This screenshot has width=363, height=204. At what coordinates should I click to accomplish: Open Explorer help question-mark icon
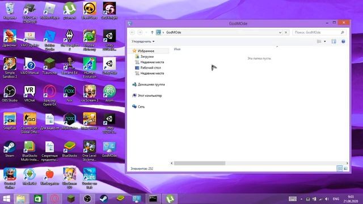click(343, 41)
